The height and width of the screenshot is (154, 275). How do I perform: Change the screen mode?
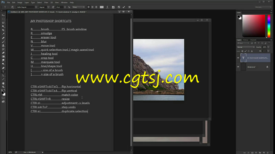tap(3, 102)
